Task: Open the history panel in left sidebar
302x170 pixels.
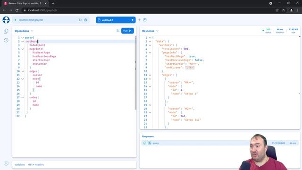Action: 6,40
